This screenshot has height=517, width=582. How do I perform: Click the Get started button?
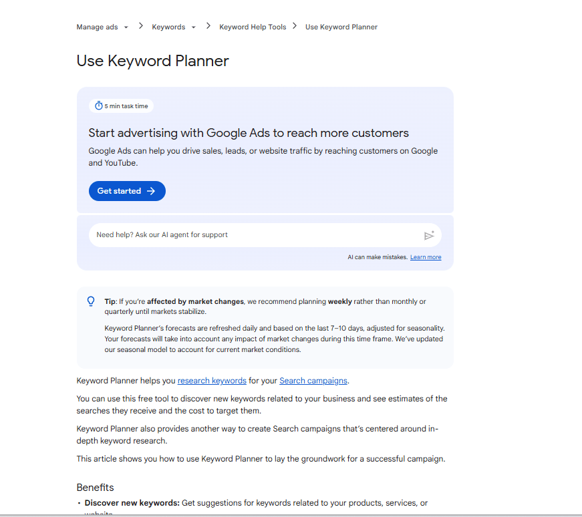coord(127,191)
